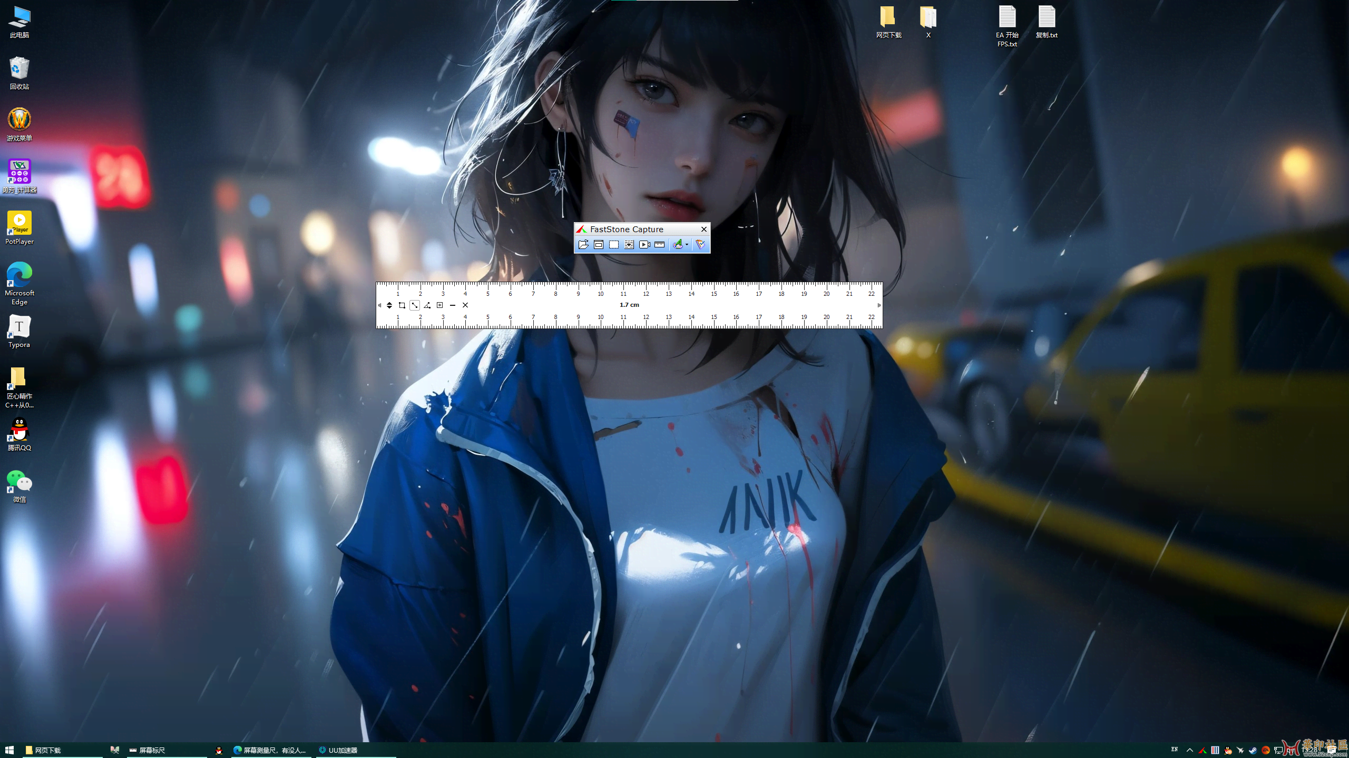Screen dimensions: 1349x758
Task: Open the ruler options asterisk button
Action: click(440, 305)
